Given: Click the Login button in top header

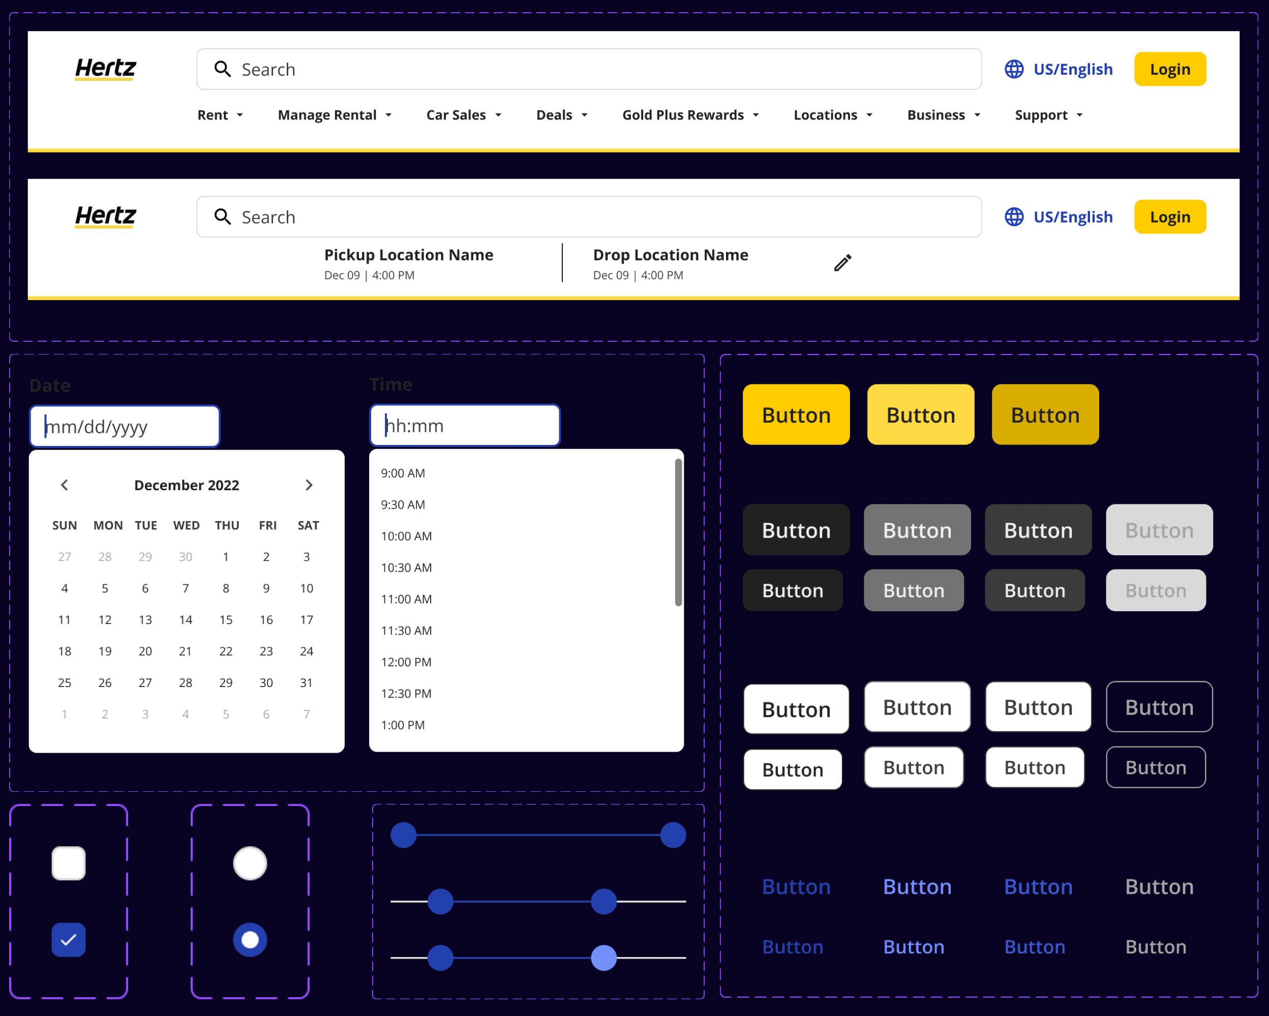Looking at the screenshot, I should [x=1169, y=69].
